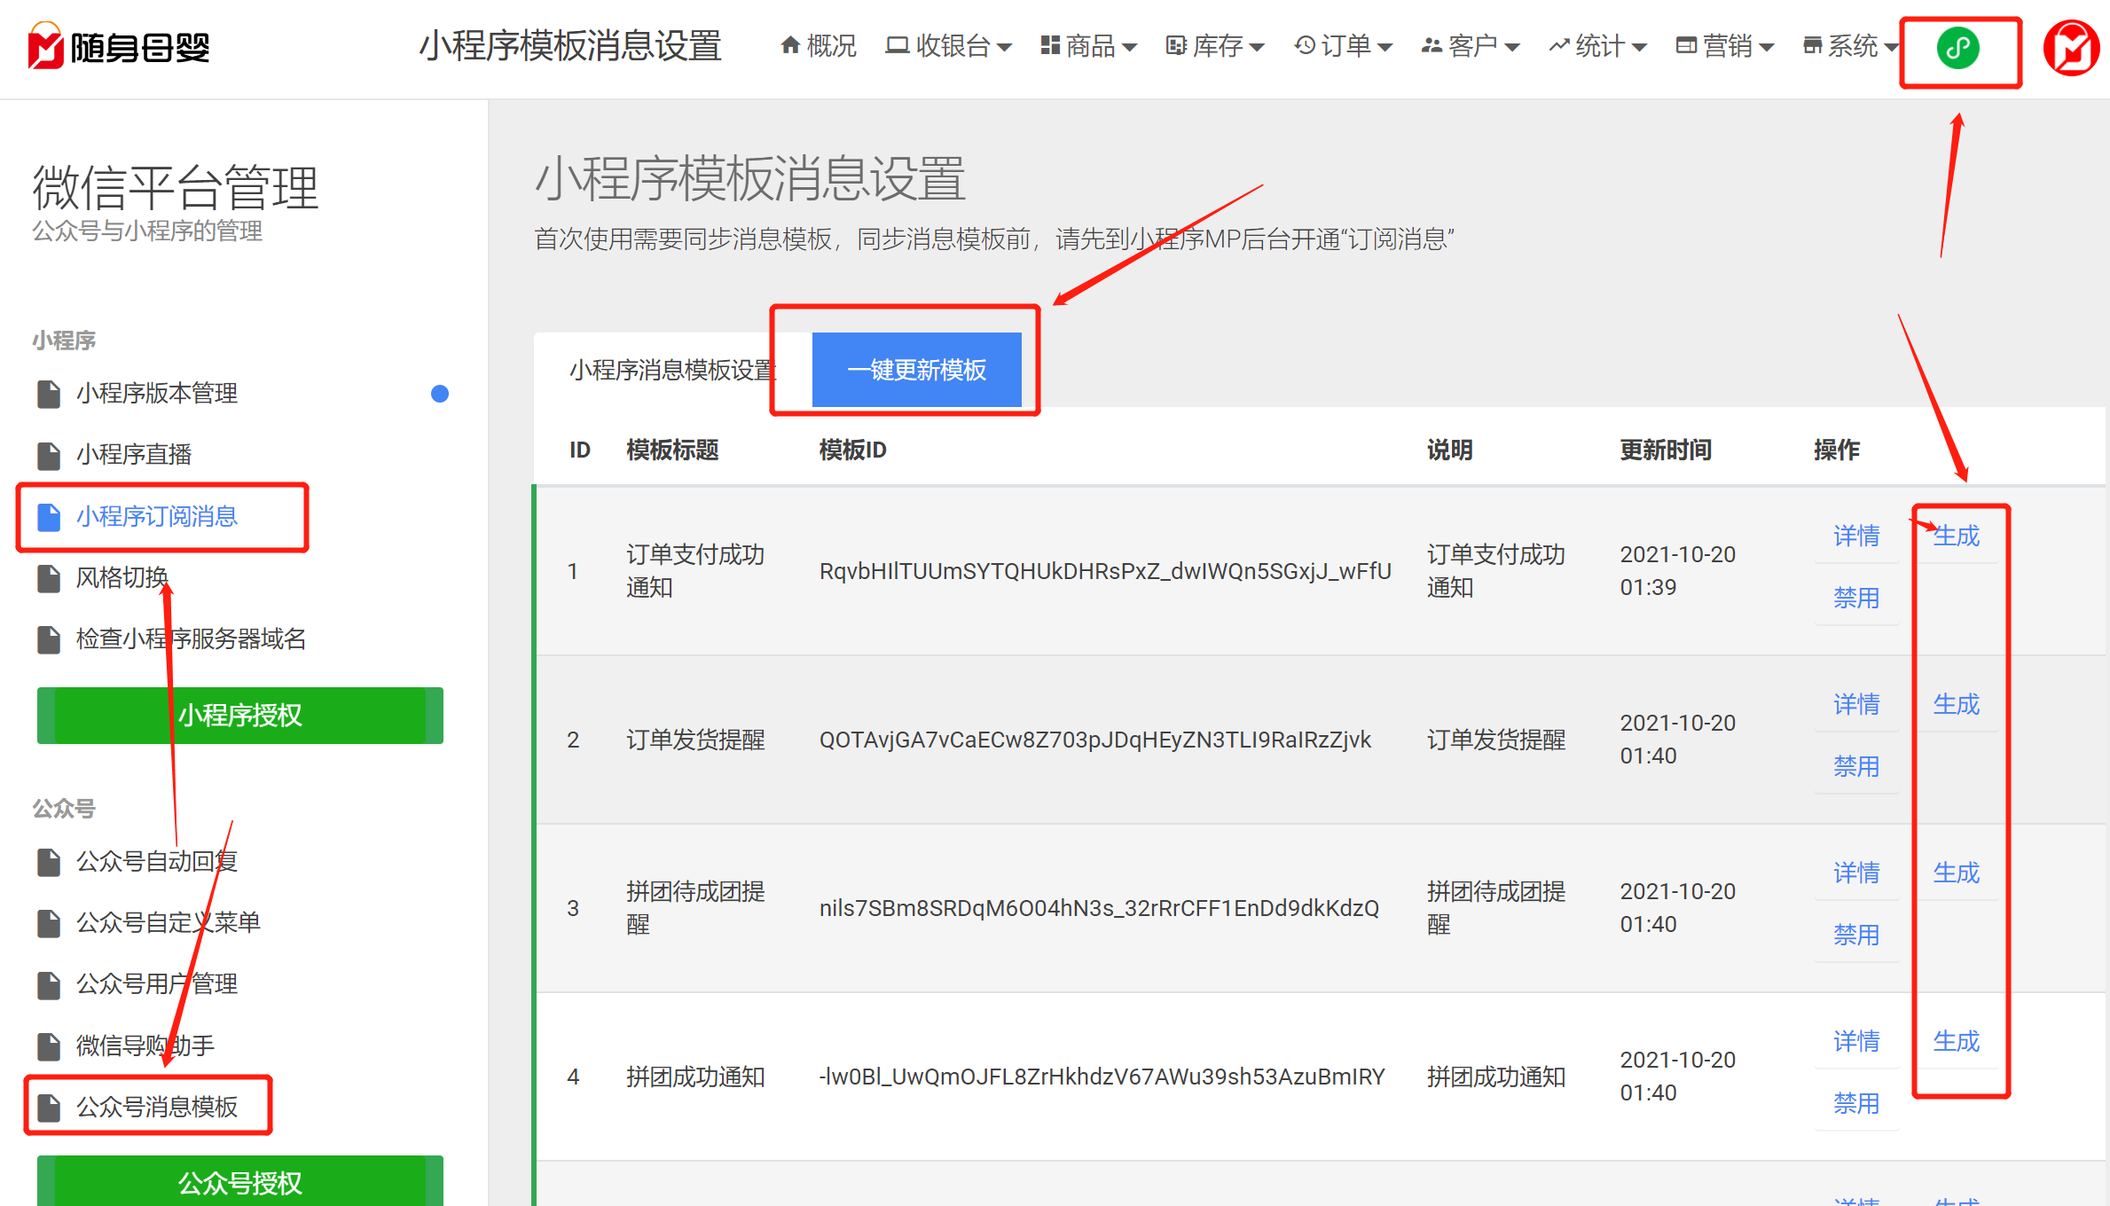
Task: Click 禁用 for 订单发货提醒 row
Action: coord(1856,766)
